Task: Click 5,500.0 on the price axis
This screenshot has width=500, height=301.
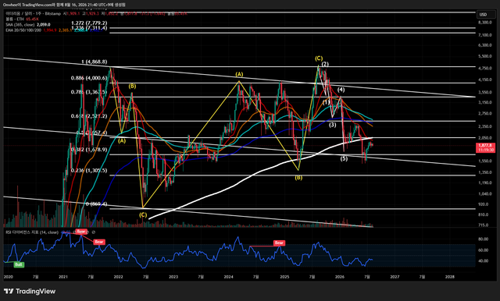Action: (x=485, y=56)
